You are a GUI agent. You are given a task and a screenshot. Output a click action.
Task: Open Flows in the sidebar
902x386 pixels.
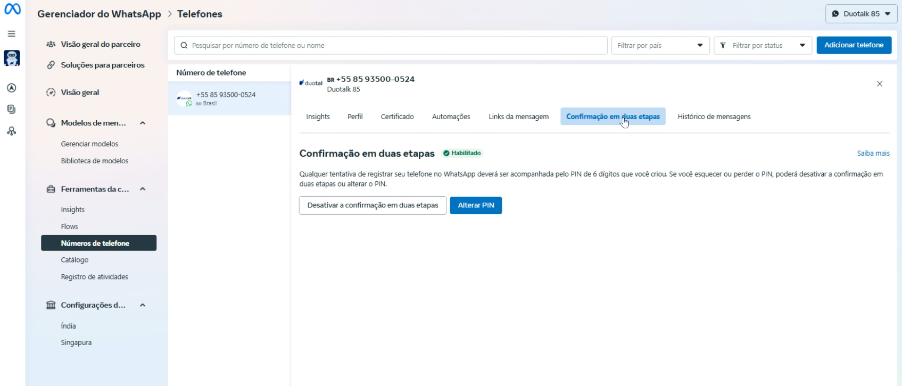70,226
